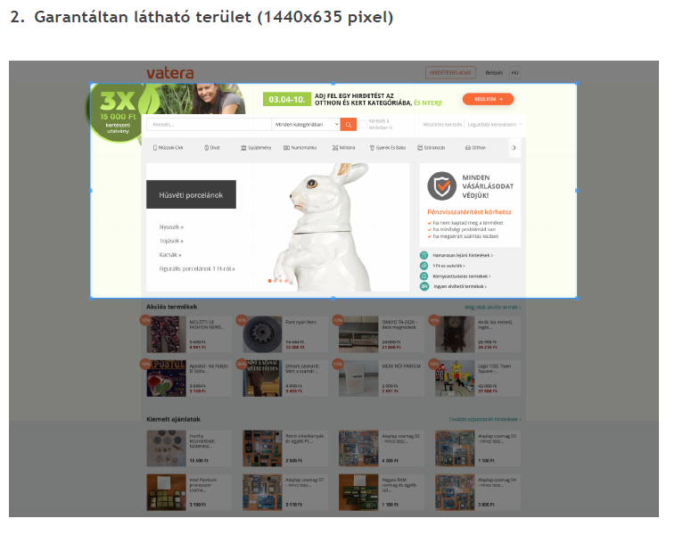
Task: Open Környezettudatos termékek recycle icon
Action: [424, 276]
